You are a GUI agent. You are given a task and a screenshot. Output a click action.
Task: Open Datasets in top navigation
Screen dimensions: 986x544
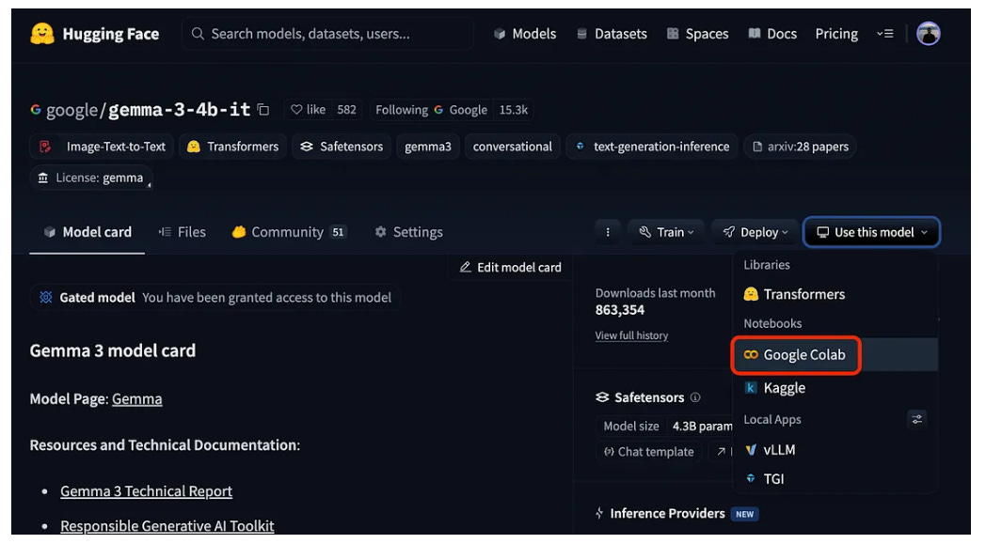coord(612,34)
